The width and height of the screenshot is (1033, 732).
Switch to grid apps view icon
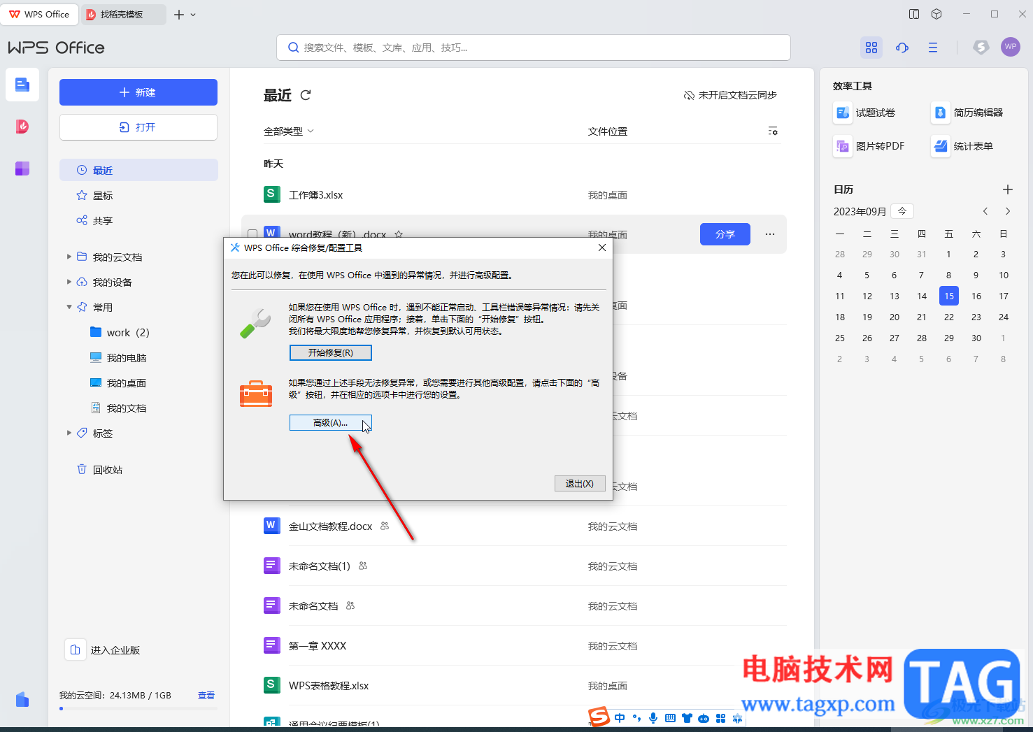click(x=871, y=48)
